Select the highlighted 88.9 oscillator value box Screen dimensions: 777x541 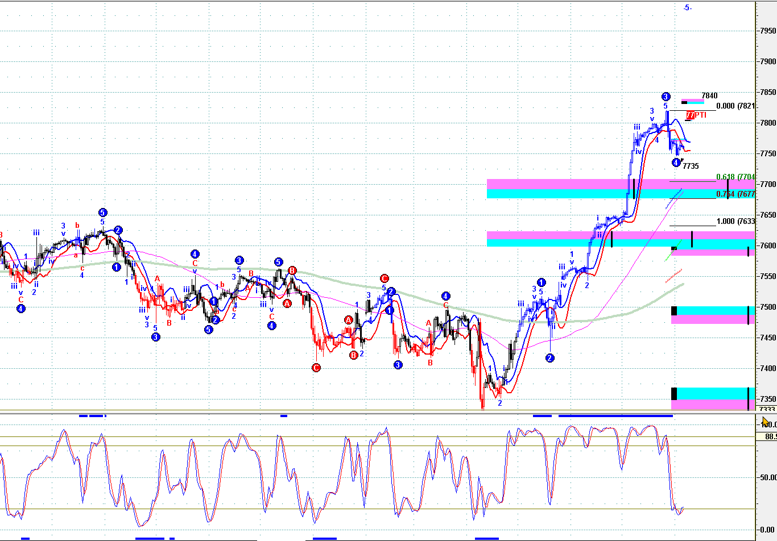point(767,436)
